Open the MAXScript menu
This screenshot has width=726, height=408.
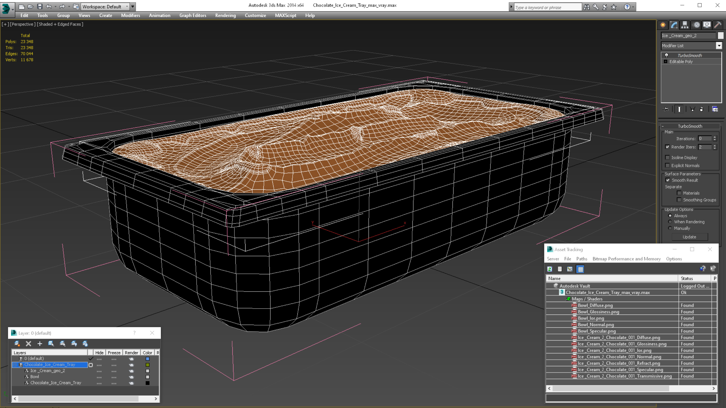coord(286,15)
